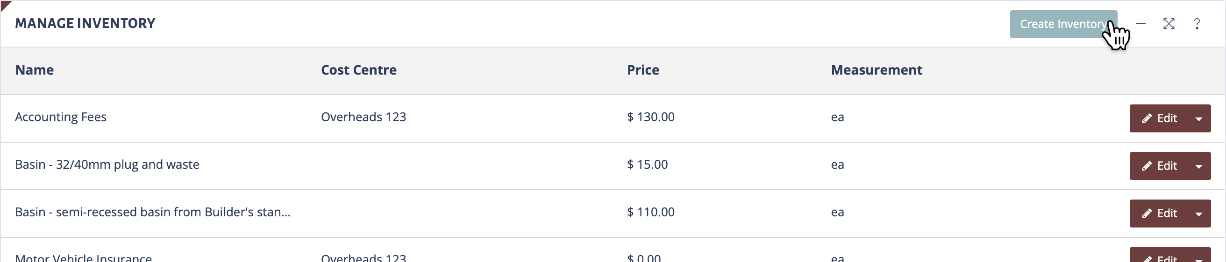Expand Motor Vehicle Insurance row options arrow
The image size is (1226, 262).
pyautogui.click(x=1199, y=256)
